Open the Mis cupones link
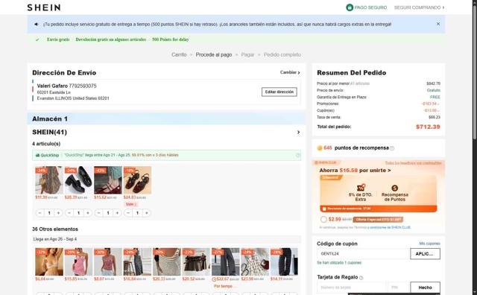Viewport: 477px width, 295px height. coord(429,244)
